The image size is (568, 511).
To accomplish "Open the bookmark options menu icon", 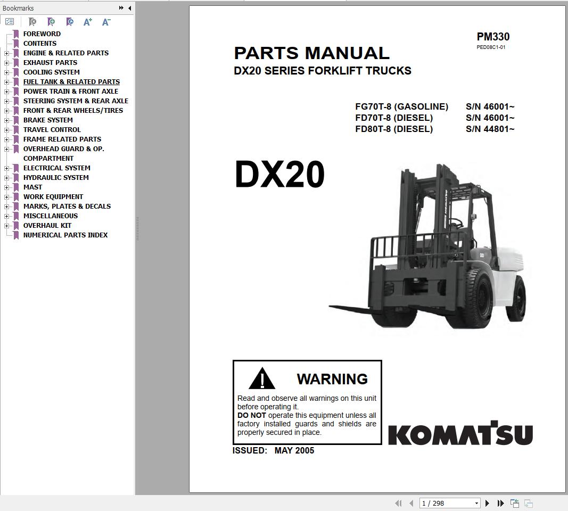I will (10, 22).
